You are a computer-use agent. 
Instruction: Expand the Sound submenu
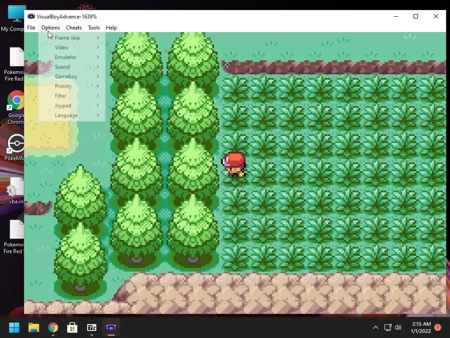click(x=72, y=67)
